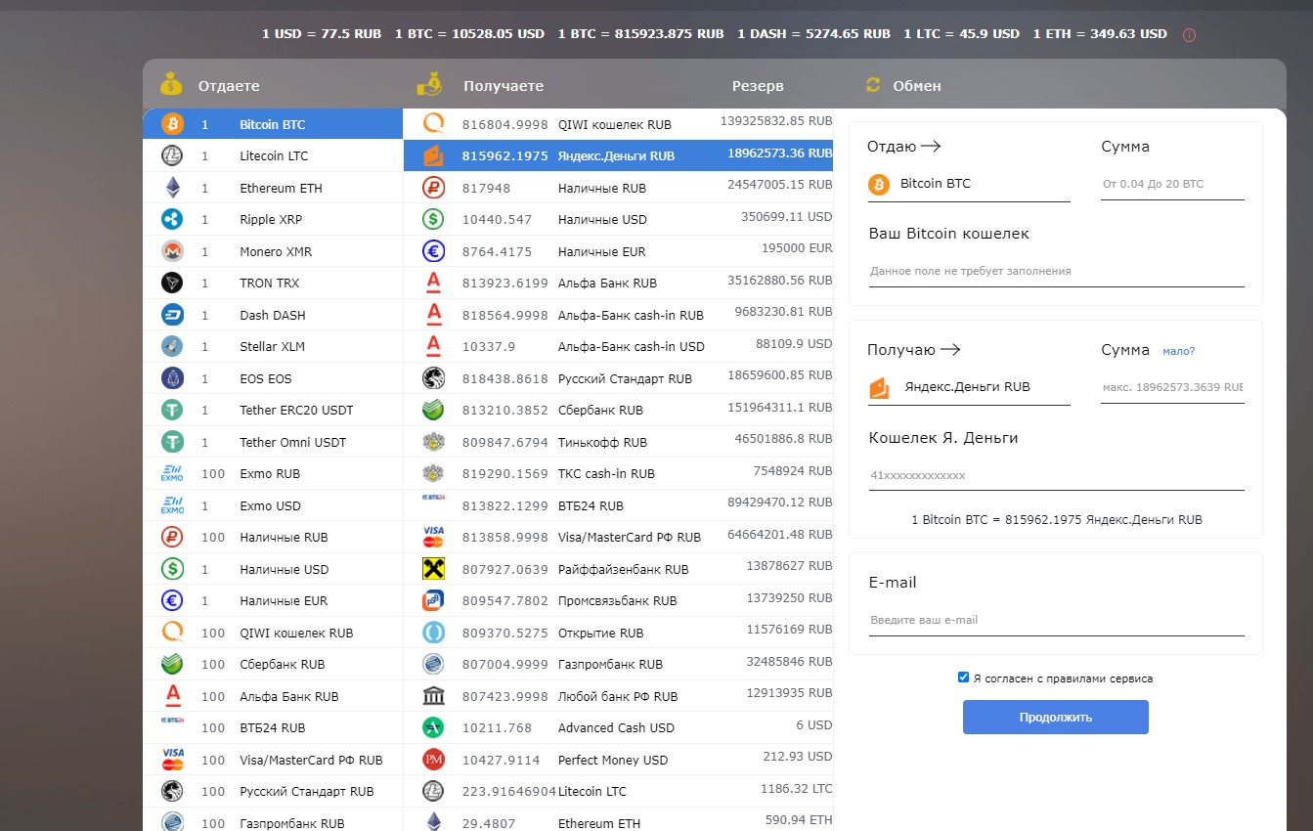Select Газпромбанк RUB in give list
The width and height of the screenshot is (1313, 831).
click(273, 819)
